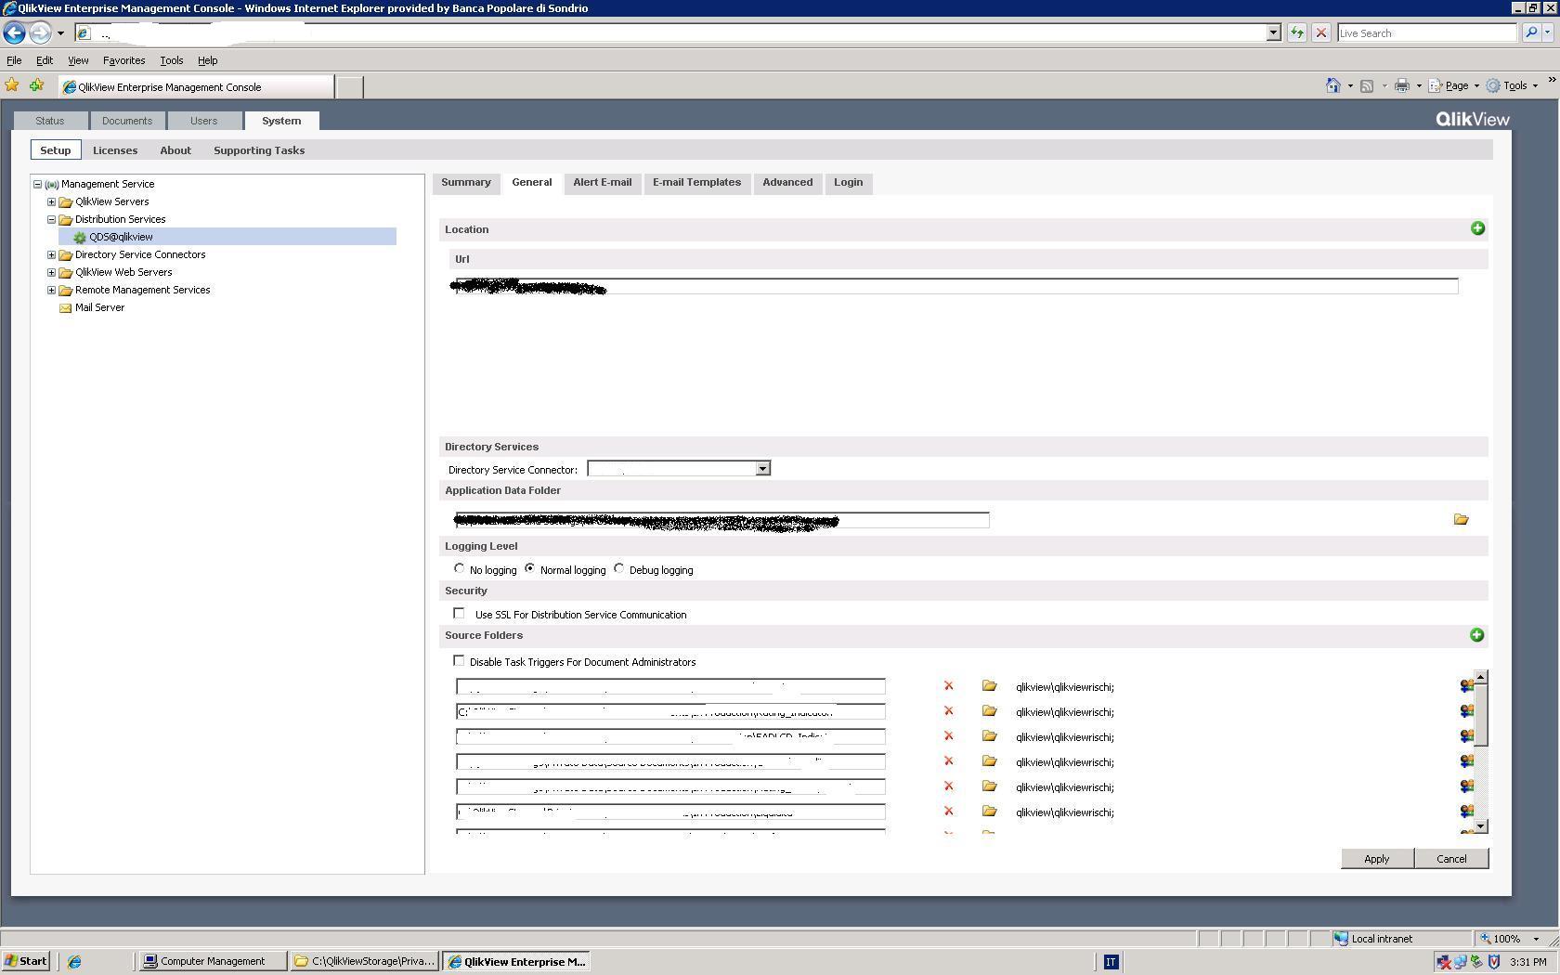Delete the source folder ending in Rating_Indicatori
This screenshot has height=975, width=1560.
pos(948,711)
